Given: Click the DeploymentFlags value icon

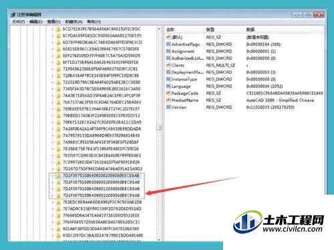Looking at the screenshot, I should (x=168, y=72).
